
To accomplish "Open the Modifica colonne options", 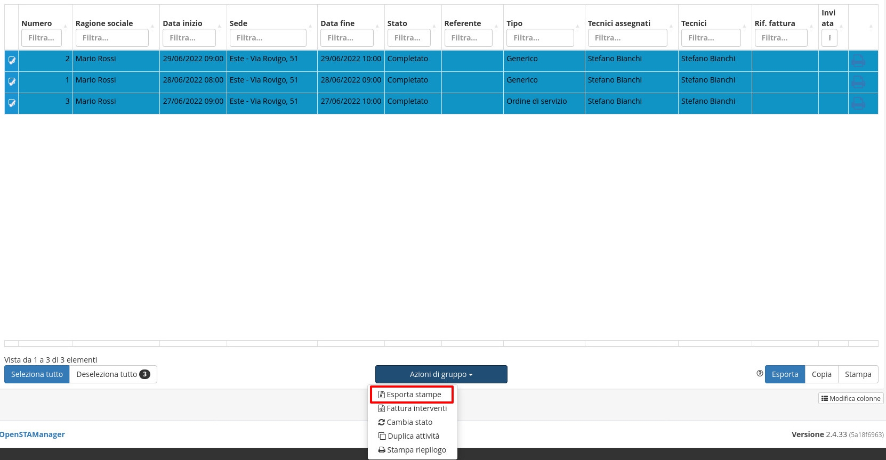I will pyautogui.click(x=851, y=398).
